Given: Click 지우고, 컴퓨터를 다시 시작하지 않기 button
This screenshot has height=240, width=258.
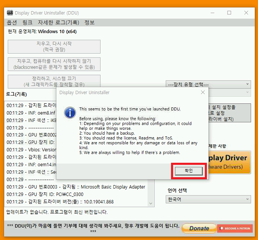Looking at the screenshot, I should (54, 64).
